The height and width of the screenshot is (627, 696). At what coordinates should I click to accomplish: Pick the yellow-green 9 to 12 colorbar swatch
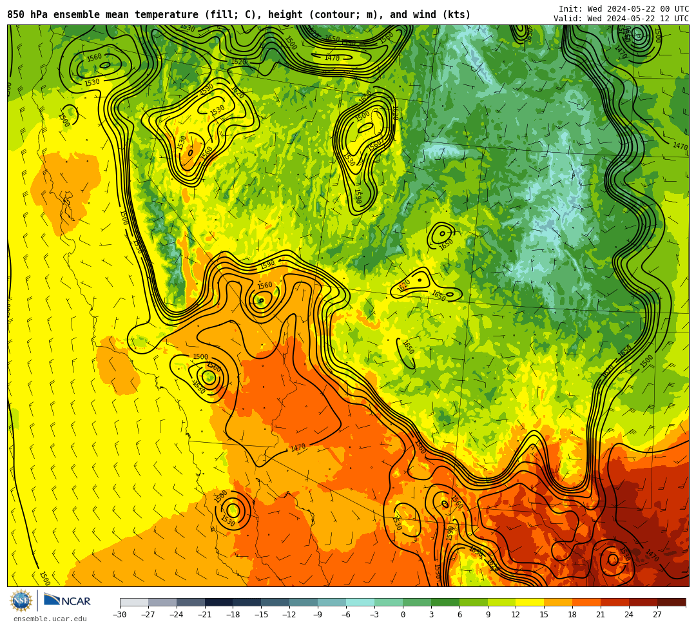coord(502,602)
